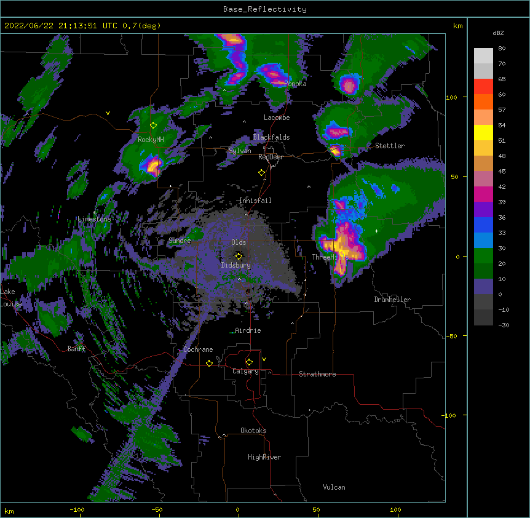Click the Ponoka city label
530x518 pixels.
click(x=295, y=84)
